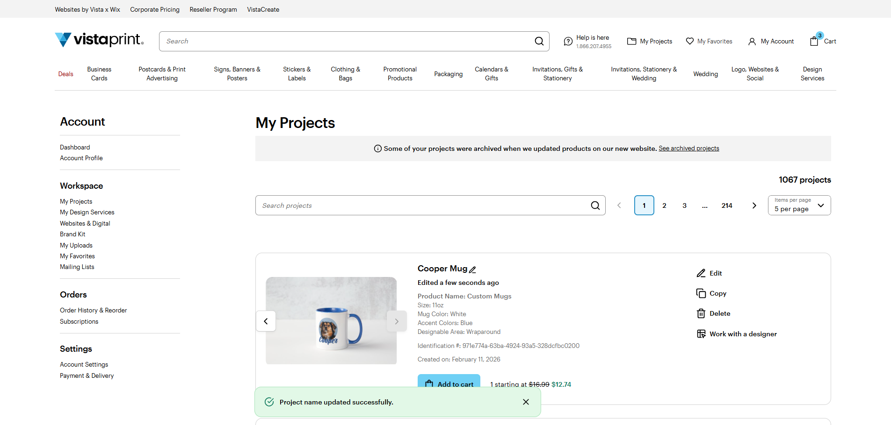Open the VistaCreate link

pos(263,9)
